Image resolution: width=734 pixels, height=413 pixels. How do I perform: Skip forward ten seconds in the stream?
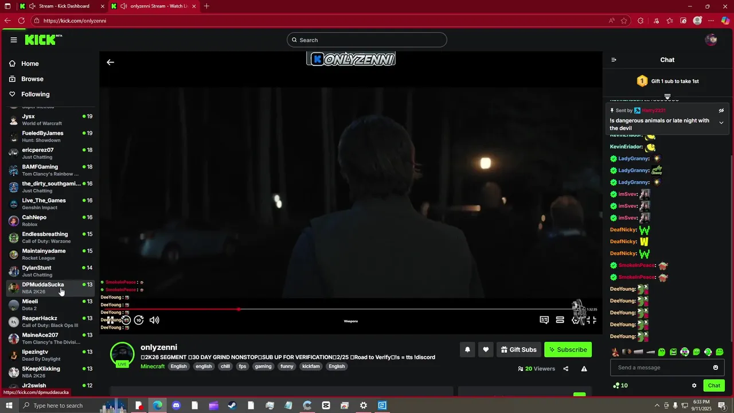click(x=139, y=320)
